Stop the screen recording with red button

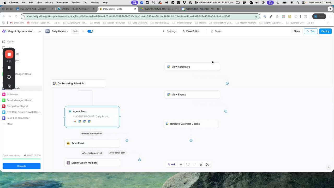9,54
